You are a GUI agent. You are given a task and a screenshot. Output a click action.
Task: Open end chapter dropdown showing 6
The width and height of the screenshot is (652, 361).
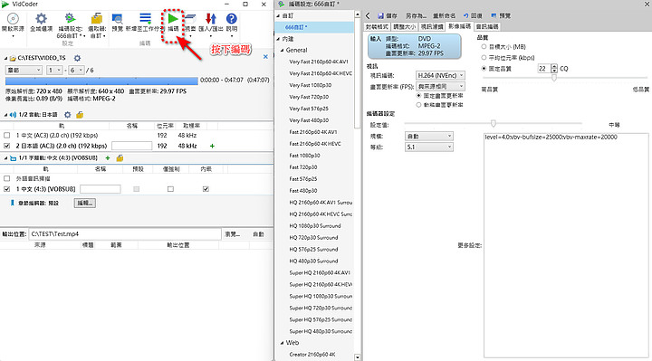(76, 71)
